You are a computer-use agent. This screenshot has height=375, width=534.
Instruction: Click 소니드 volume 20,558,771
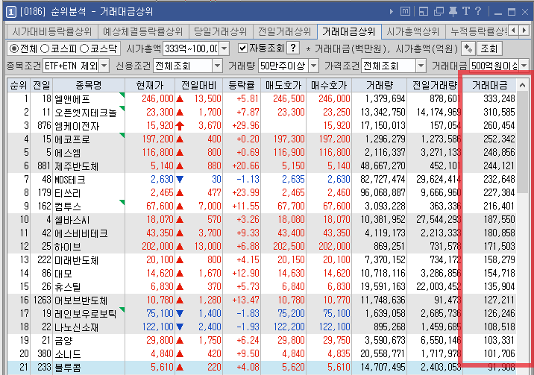pos(383,354)
